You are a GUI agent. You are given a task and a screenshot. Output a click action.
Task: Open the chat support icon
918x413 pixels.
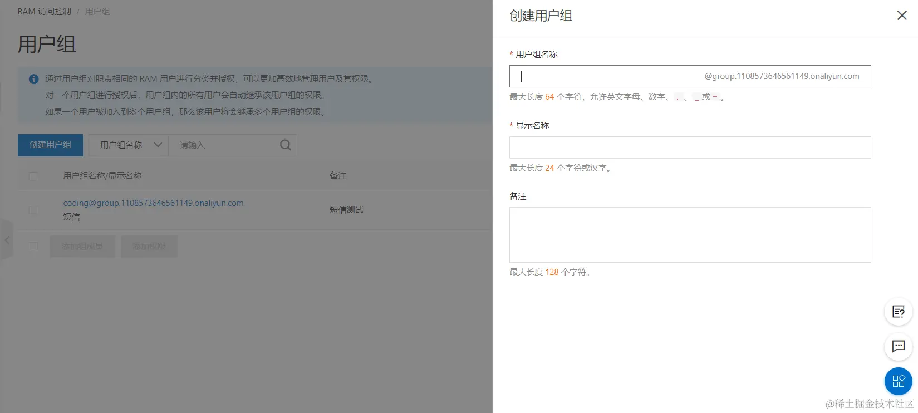tap(898, 346)
